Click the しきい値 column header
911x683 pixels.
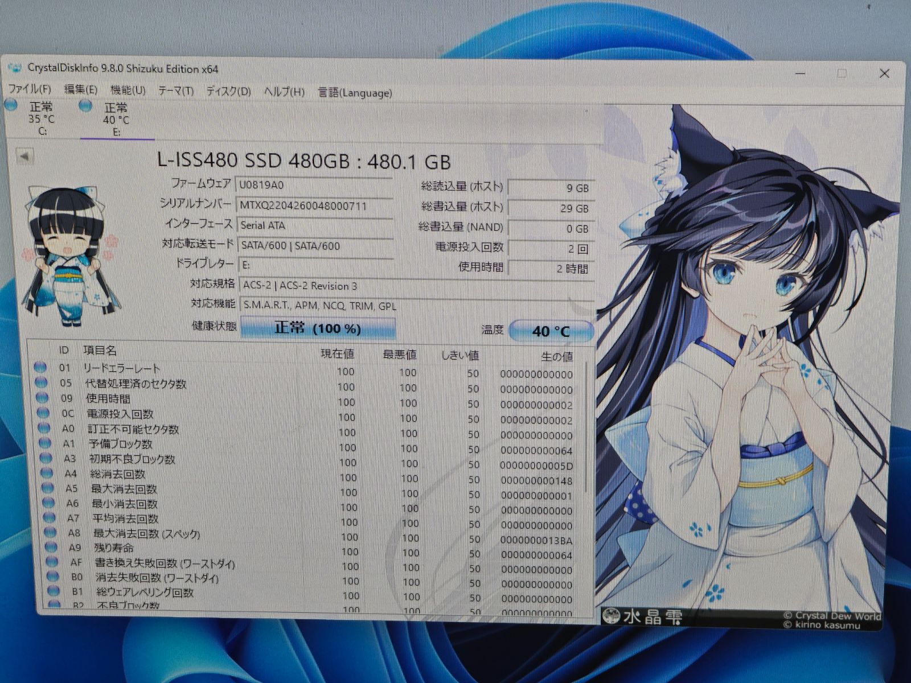(x=461, y=356)
